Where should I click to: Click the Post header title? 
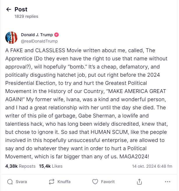tap(21, 10)
